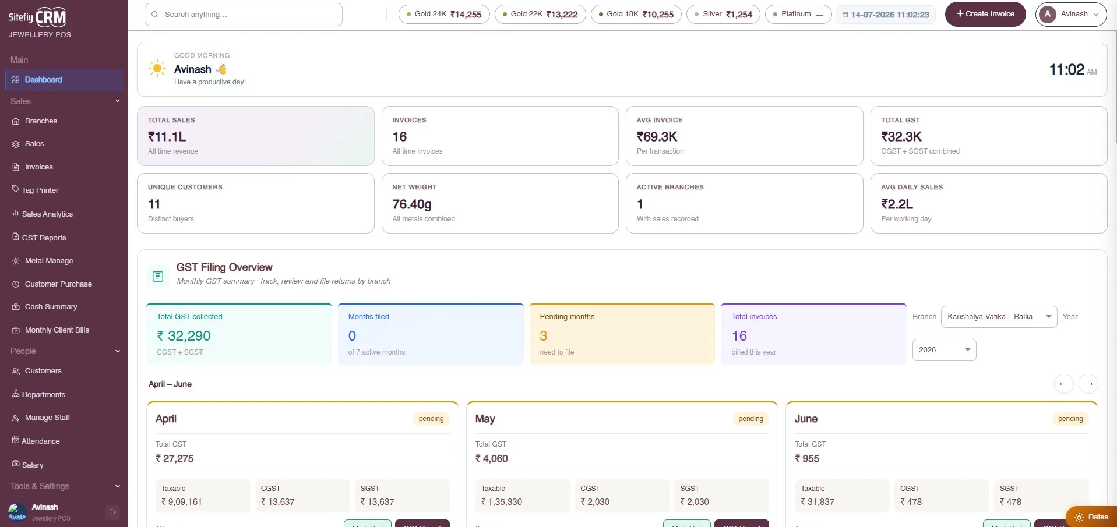Click the Silver rate chip
The height and width of the screenshot is (527, 1117).
tap(723, 15)
